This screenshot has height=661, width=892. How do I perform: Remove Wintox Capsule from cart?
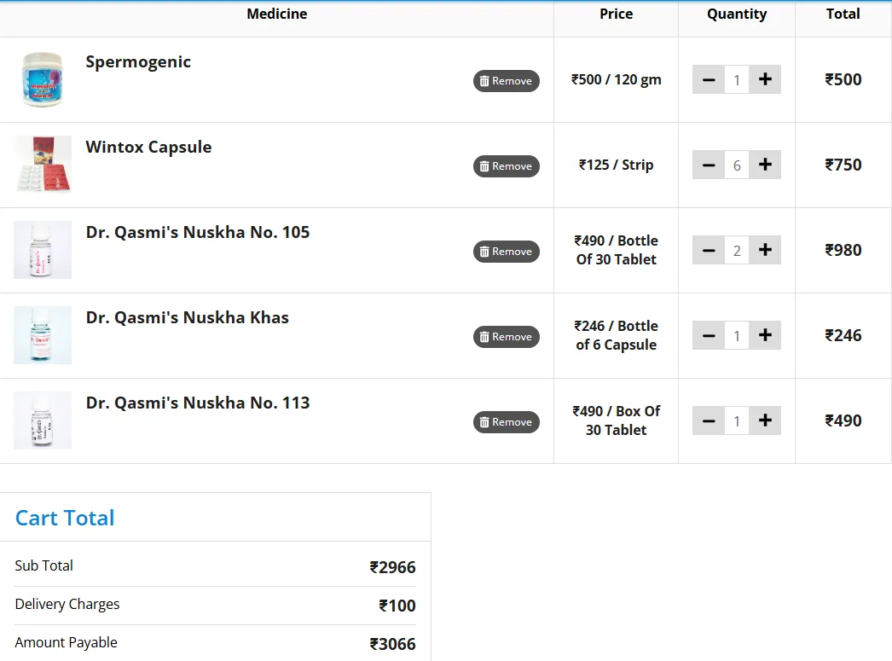(506, 166)
